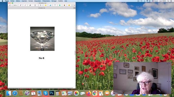This screenshot has height=97, width=174.
Task: Select the diamond image in the document
Action: [x=42, y=39]
